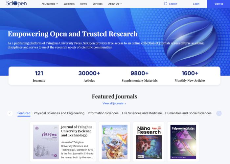Switch to Physical Sciences and Engineering tab
The width and height of the screenshot is (230, 164).
click(x=59, y=113)
